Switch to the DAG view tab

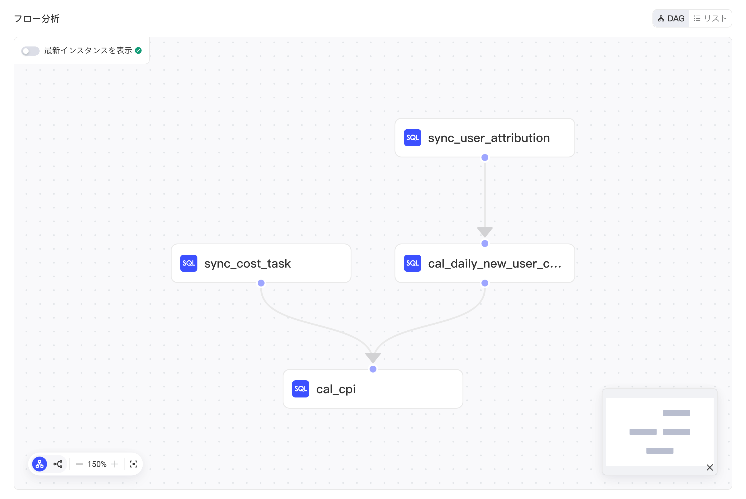[671, 18]
